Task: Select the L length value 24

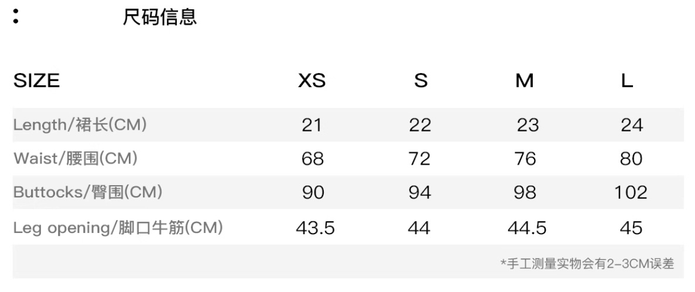Action: coord(632,125)
